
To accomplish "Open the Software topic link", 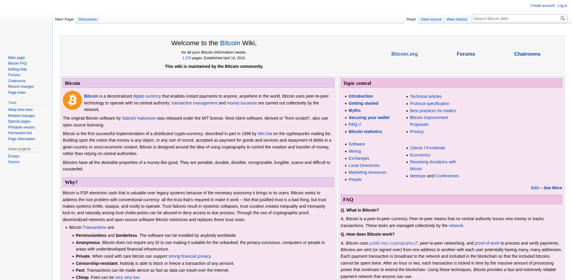I will click(357, 144).
